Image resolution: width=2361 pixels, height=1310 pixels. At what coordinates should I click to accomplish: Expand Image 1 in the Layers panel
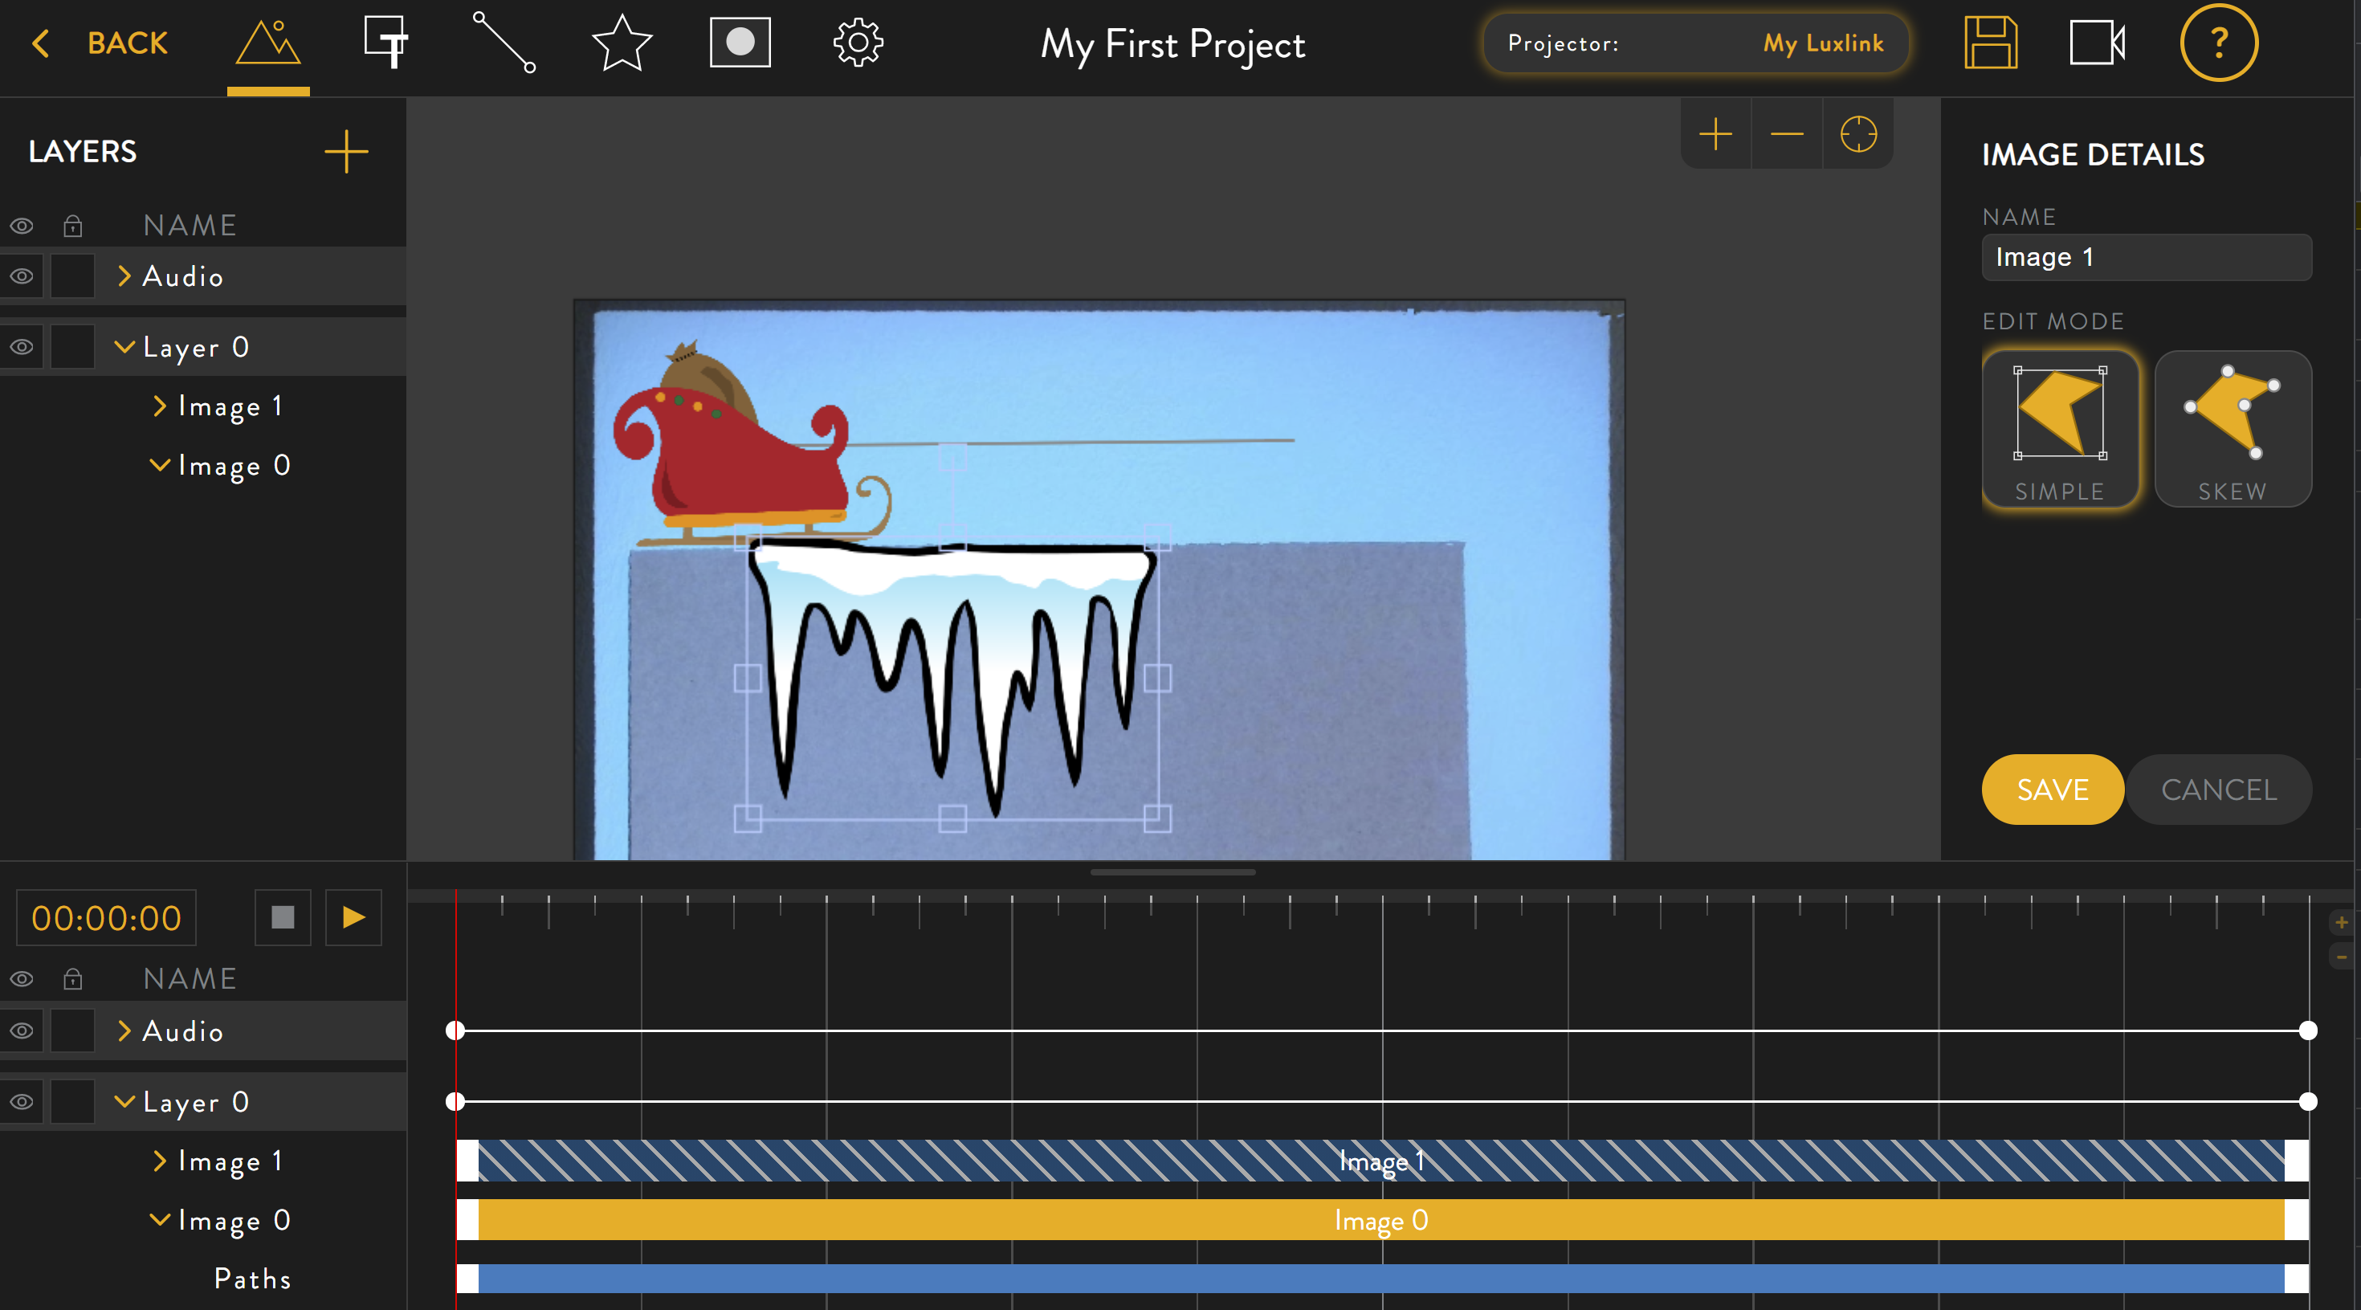[160, 406]
